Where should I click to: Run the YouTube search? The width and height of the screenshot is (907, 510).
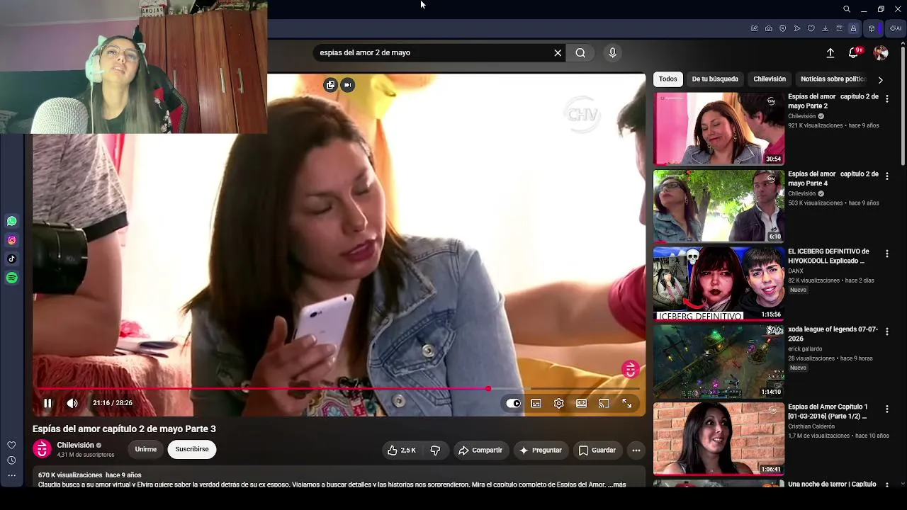pos(580,52)
